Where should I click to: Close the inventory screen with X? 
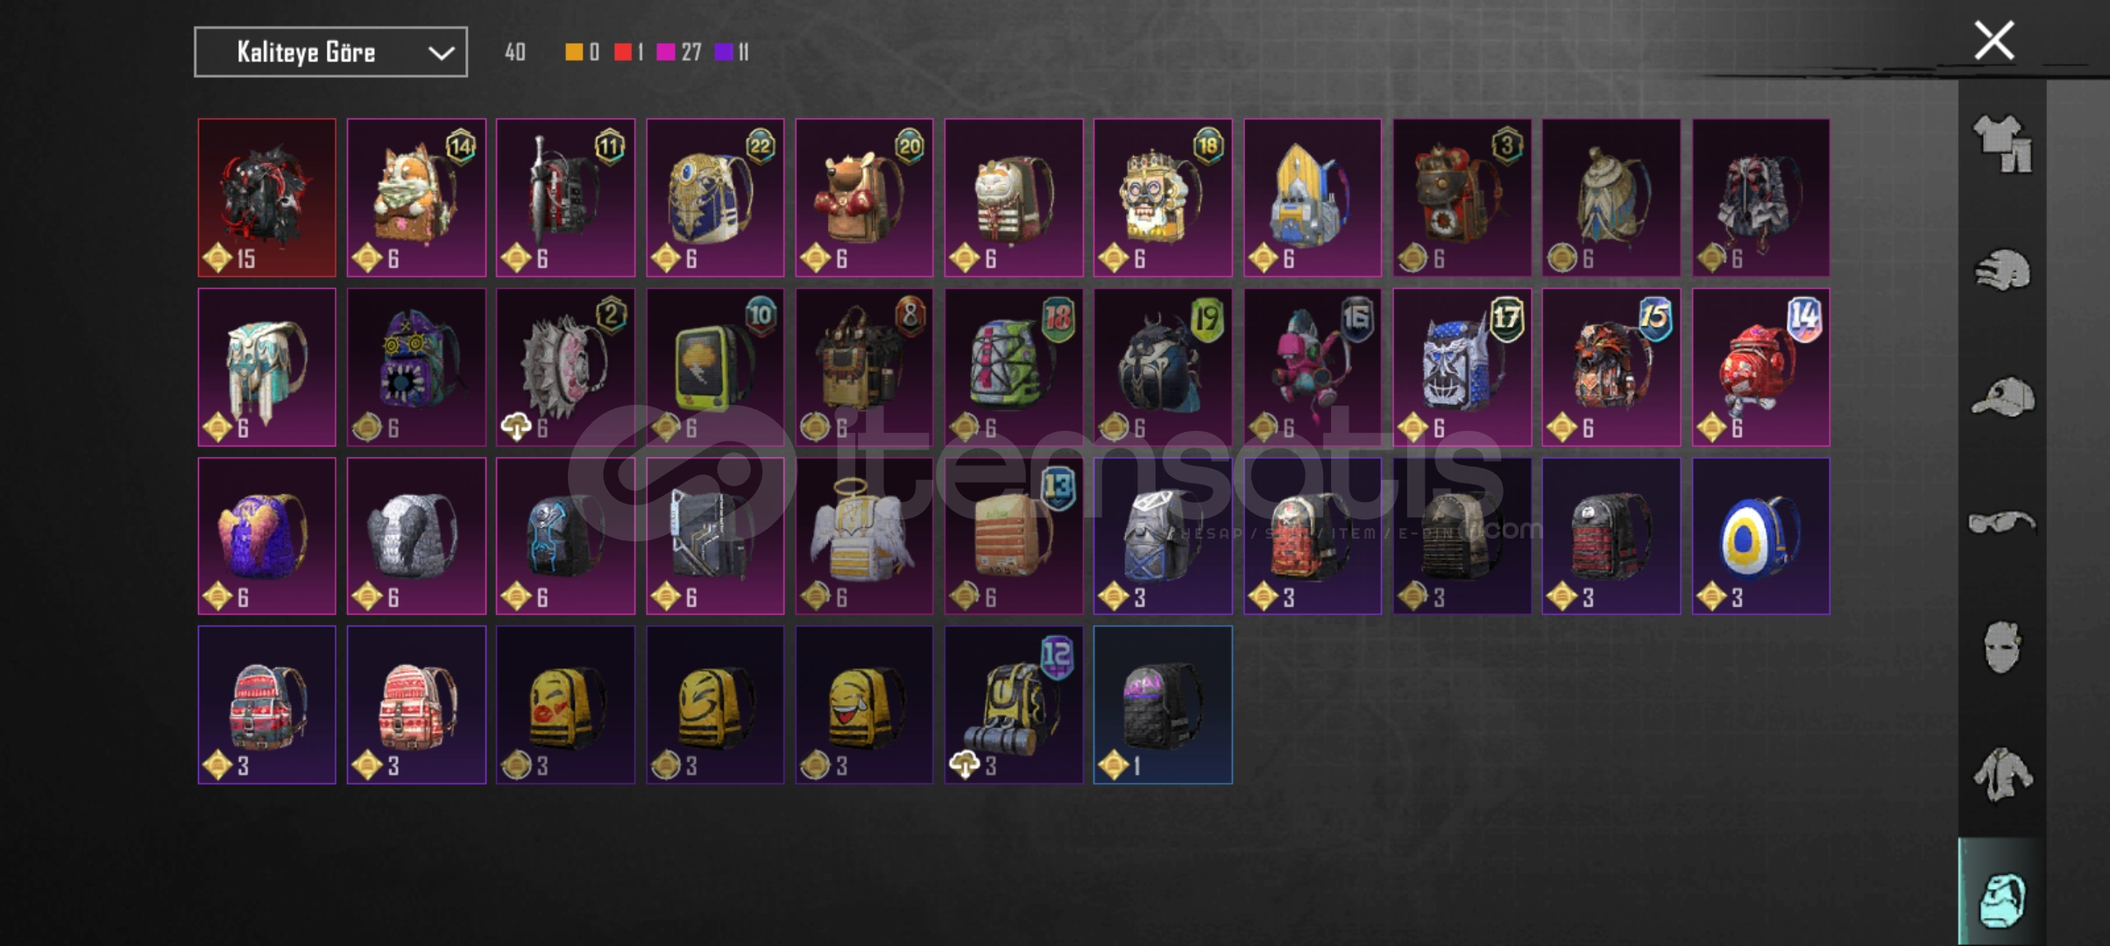click(x=1994, y=40)
